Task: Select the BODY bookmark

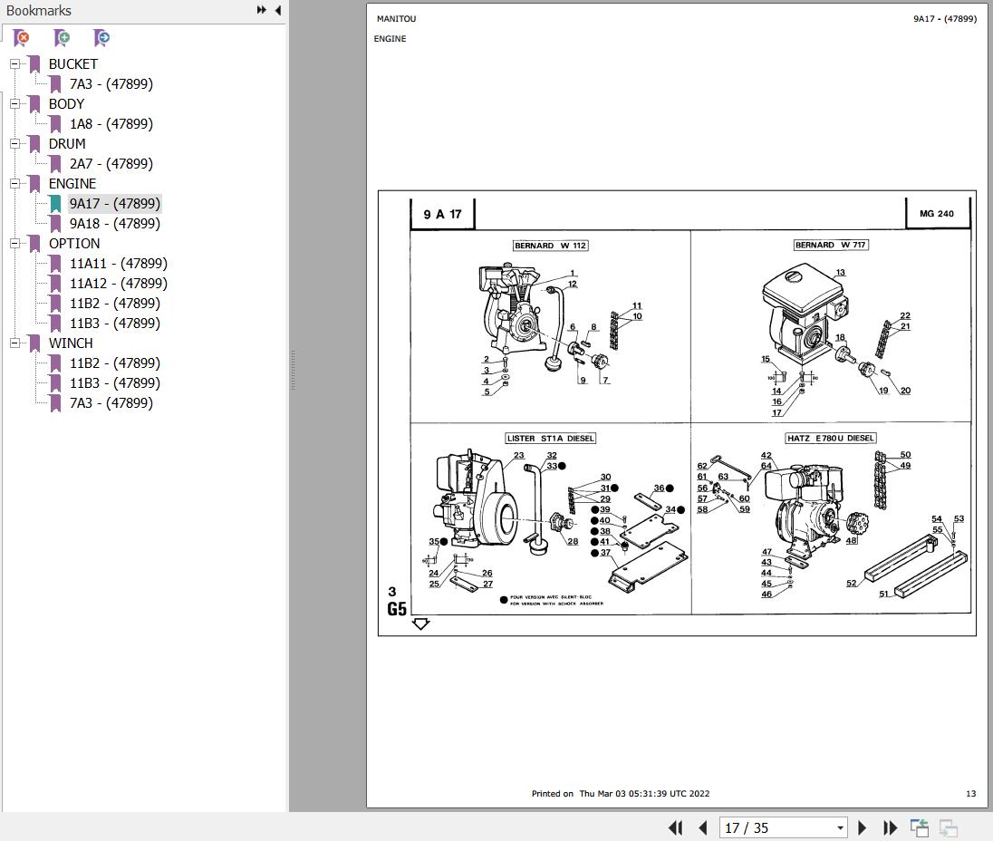Action: (66, 104)
